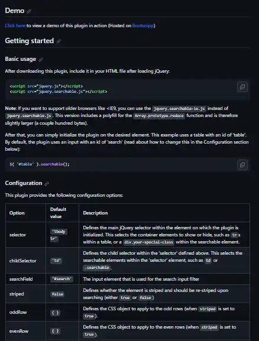Click the Array.prototype.reduce inline code
259x341 pixels.
(x=159, y=116)
